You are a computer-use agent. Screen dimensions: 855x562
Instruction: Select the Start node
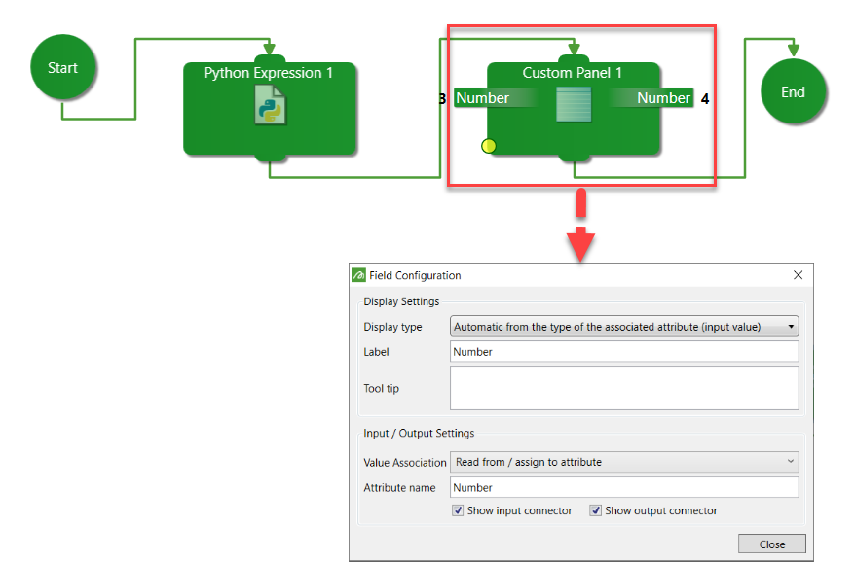point(63,67)
